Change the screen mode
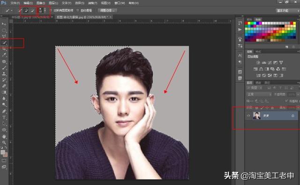Image resolution: width=300 pixels, height=185 pixels. [4, 167]
